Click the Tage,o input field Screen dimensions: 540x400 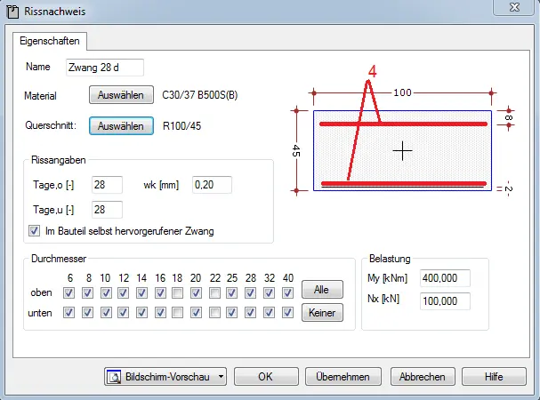click(107, 185)
